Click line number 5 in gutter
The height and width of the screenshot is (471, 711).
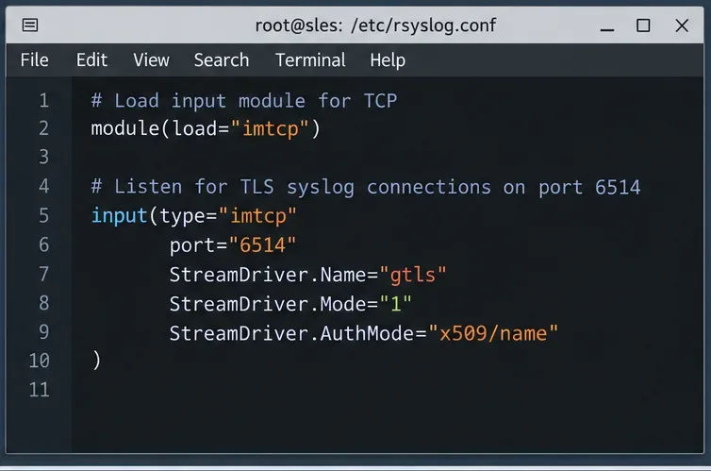point(43,215)
